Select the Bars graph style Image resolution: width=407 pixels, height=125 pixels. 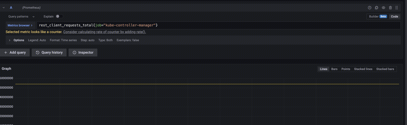334,69
